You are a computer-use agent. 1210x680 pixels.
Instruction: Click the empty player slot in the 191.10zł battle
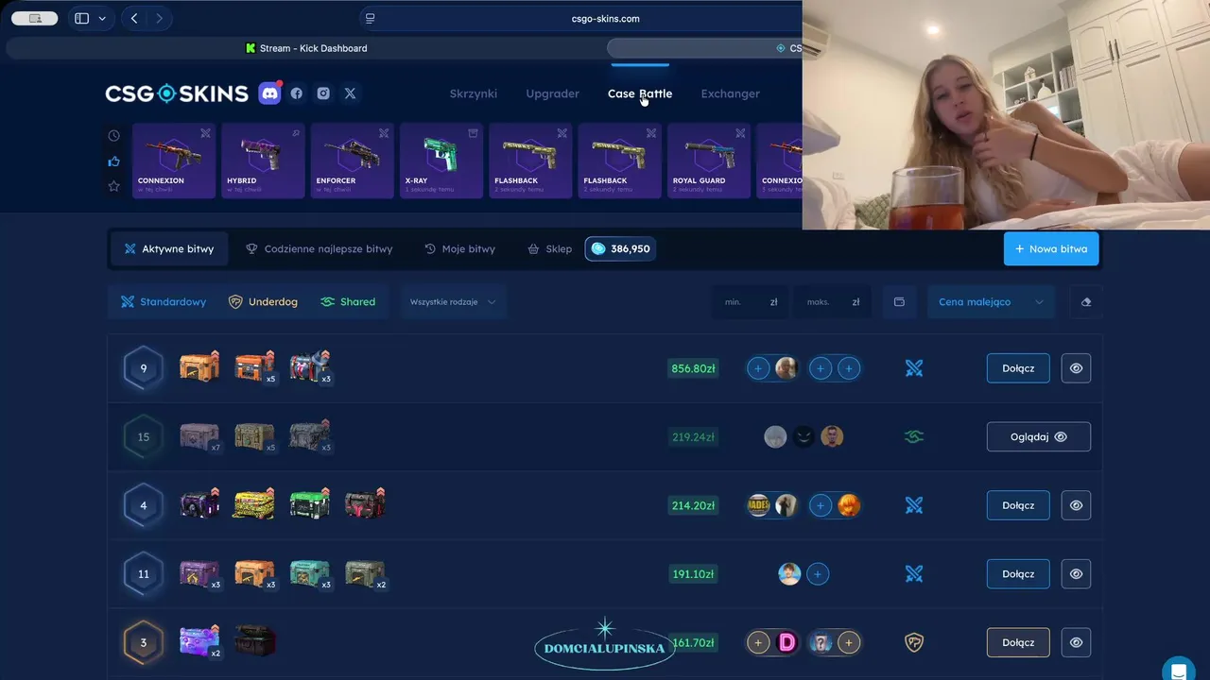point(819,574)
